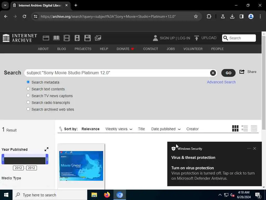Switch to extended list view
The height and width of the screenshot is (200, 266).
[245, 128]
